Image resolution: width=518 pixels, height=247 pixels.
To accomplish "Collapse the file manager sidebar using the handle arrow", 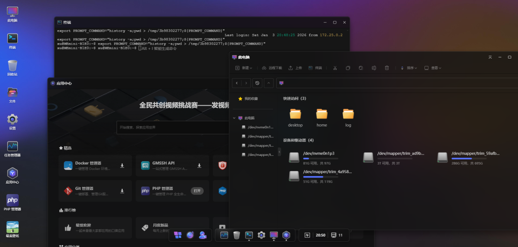I will pyautogui.click(x=280, y=152).
